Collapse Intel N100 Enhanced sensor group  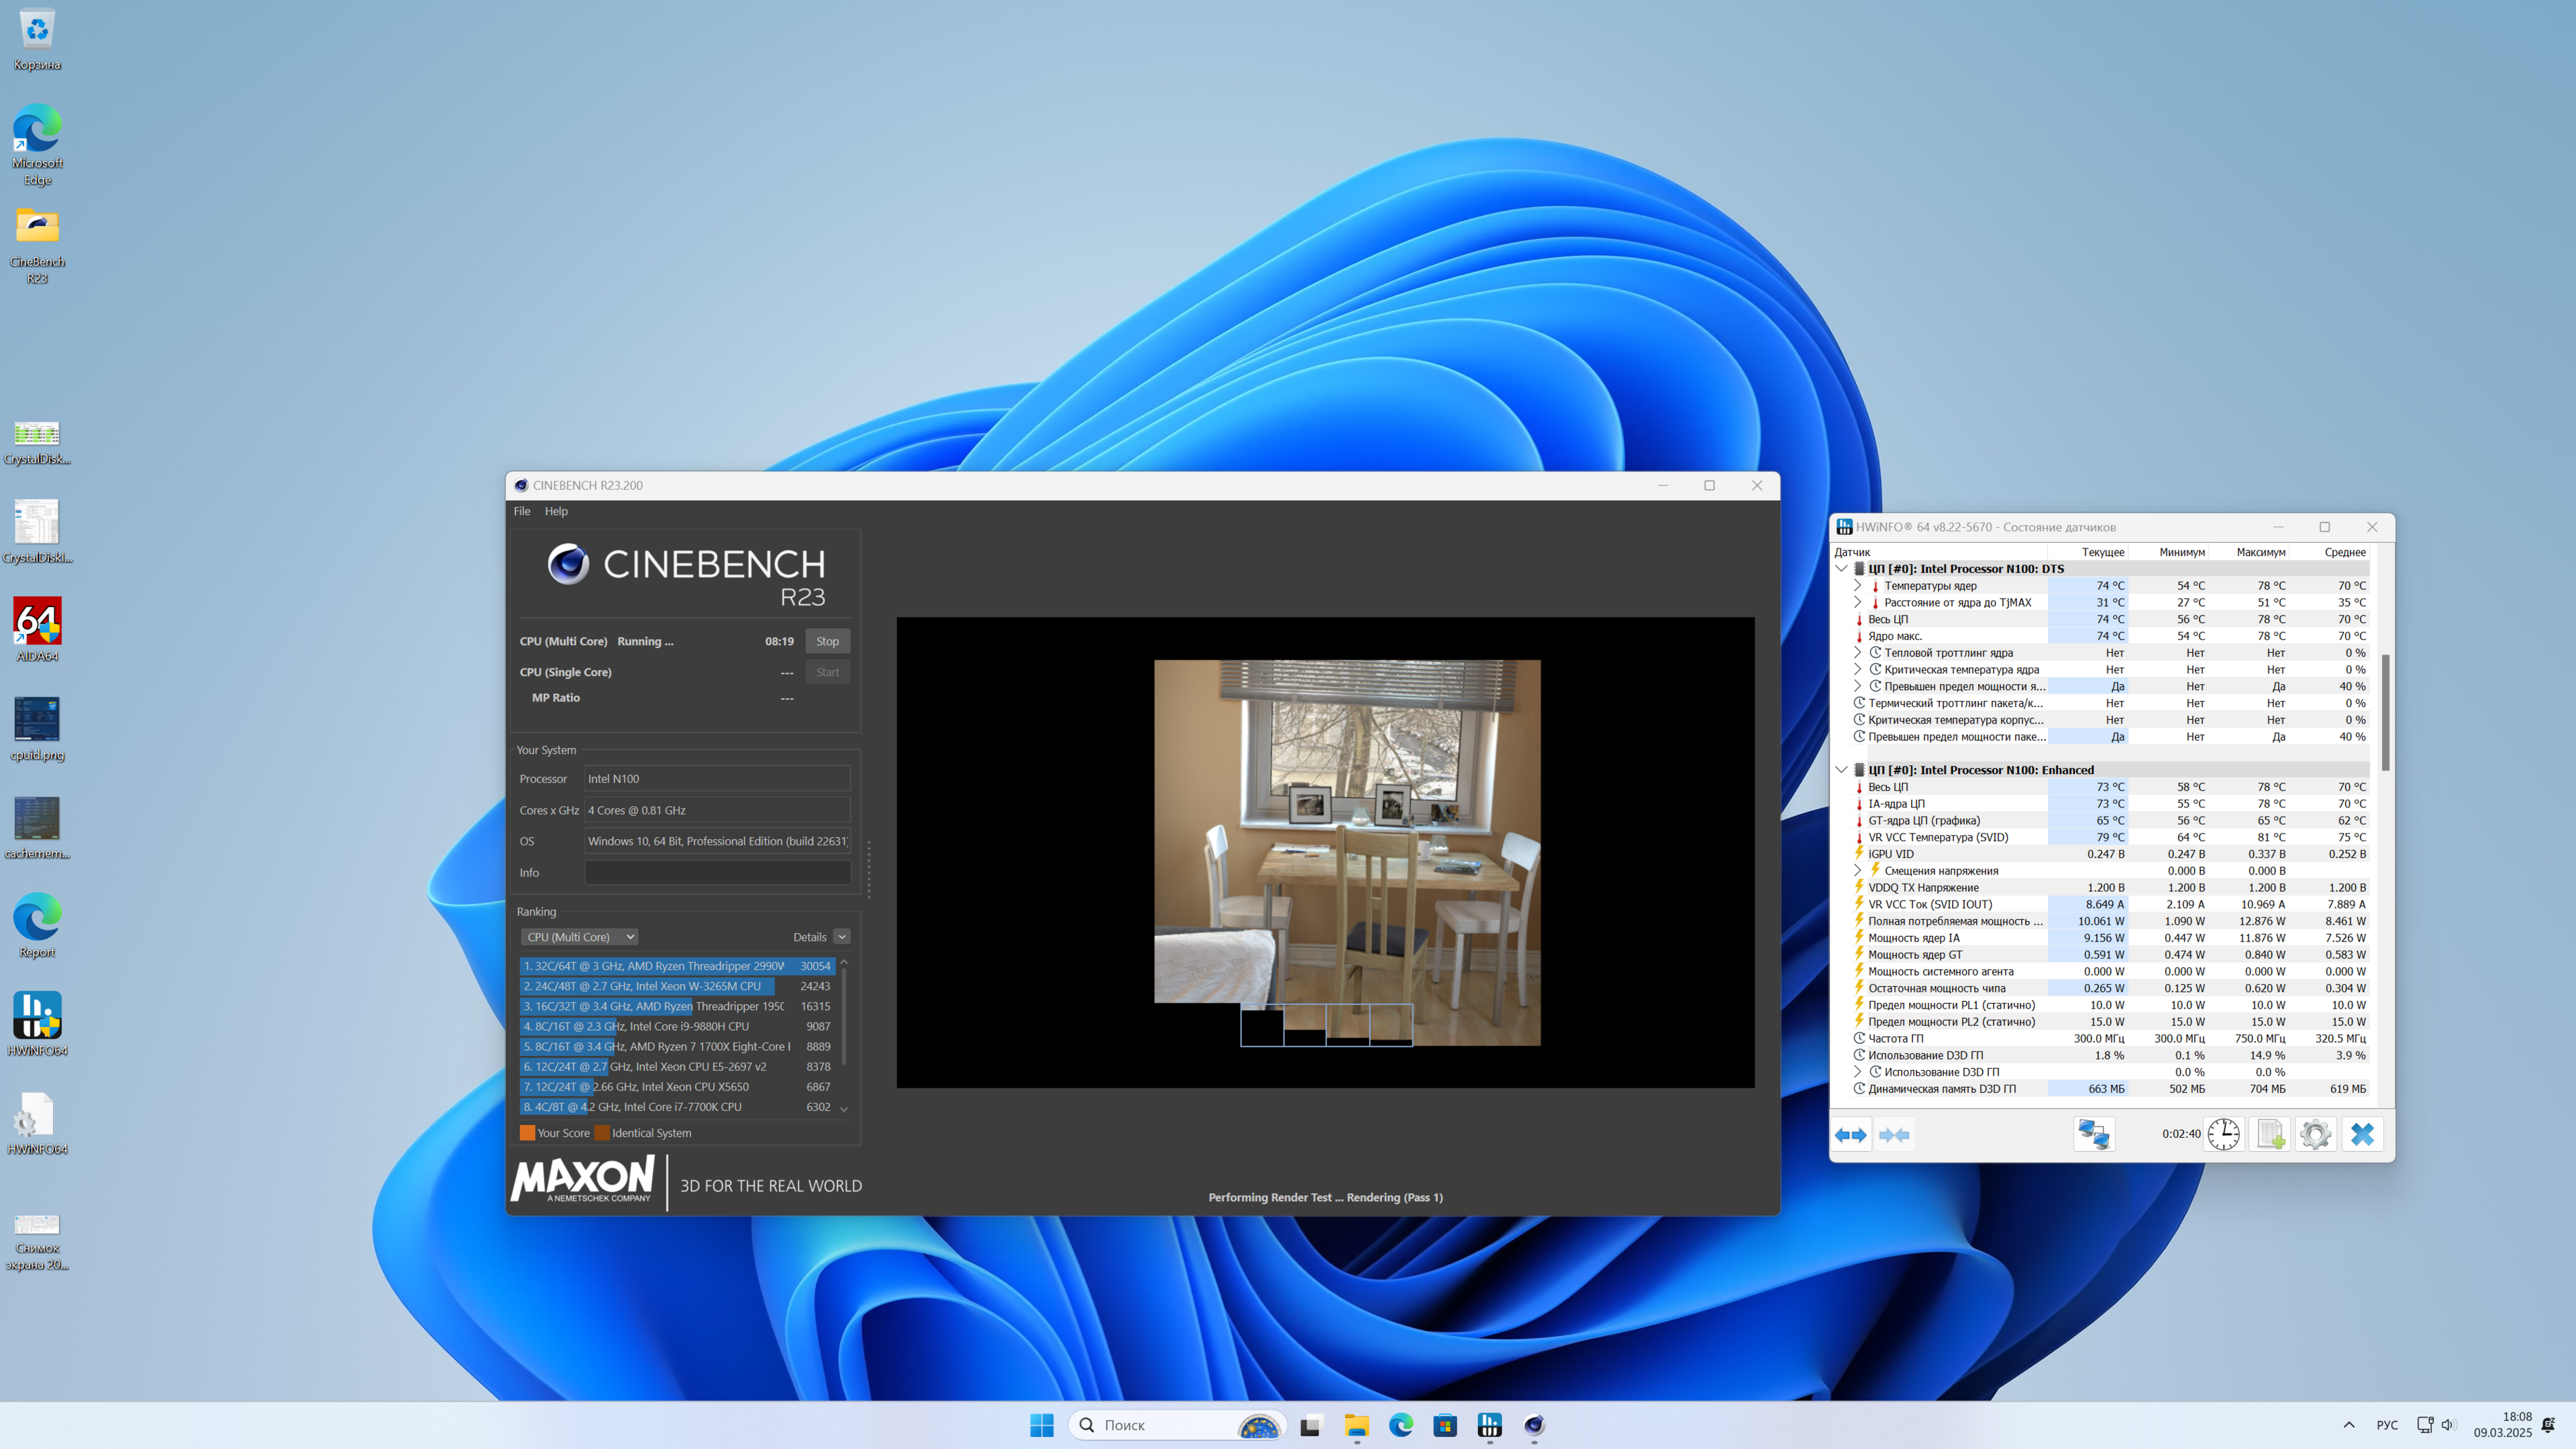(1841, 770)
